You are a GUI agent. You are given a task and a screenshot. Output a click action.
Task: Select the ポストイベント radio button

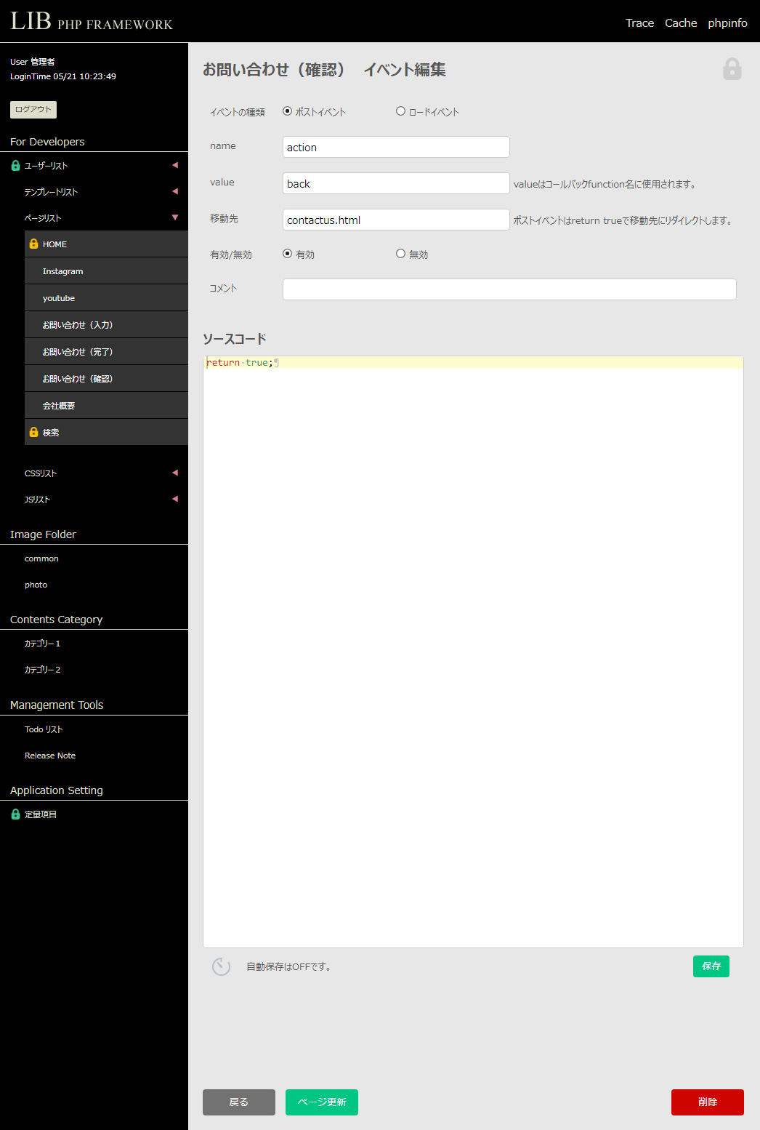(x=288, y=111)
